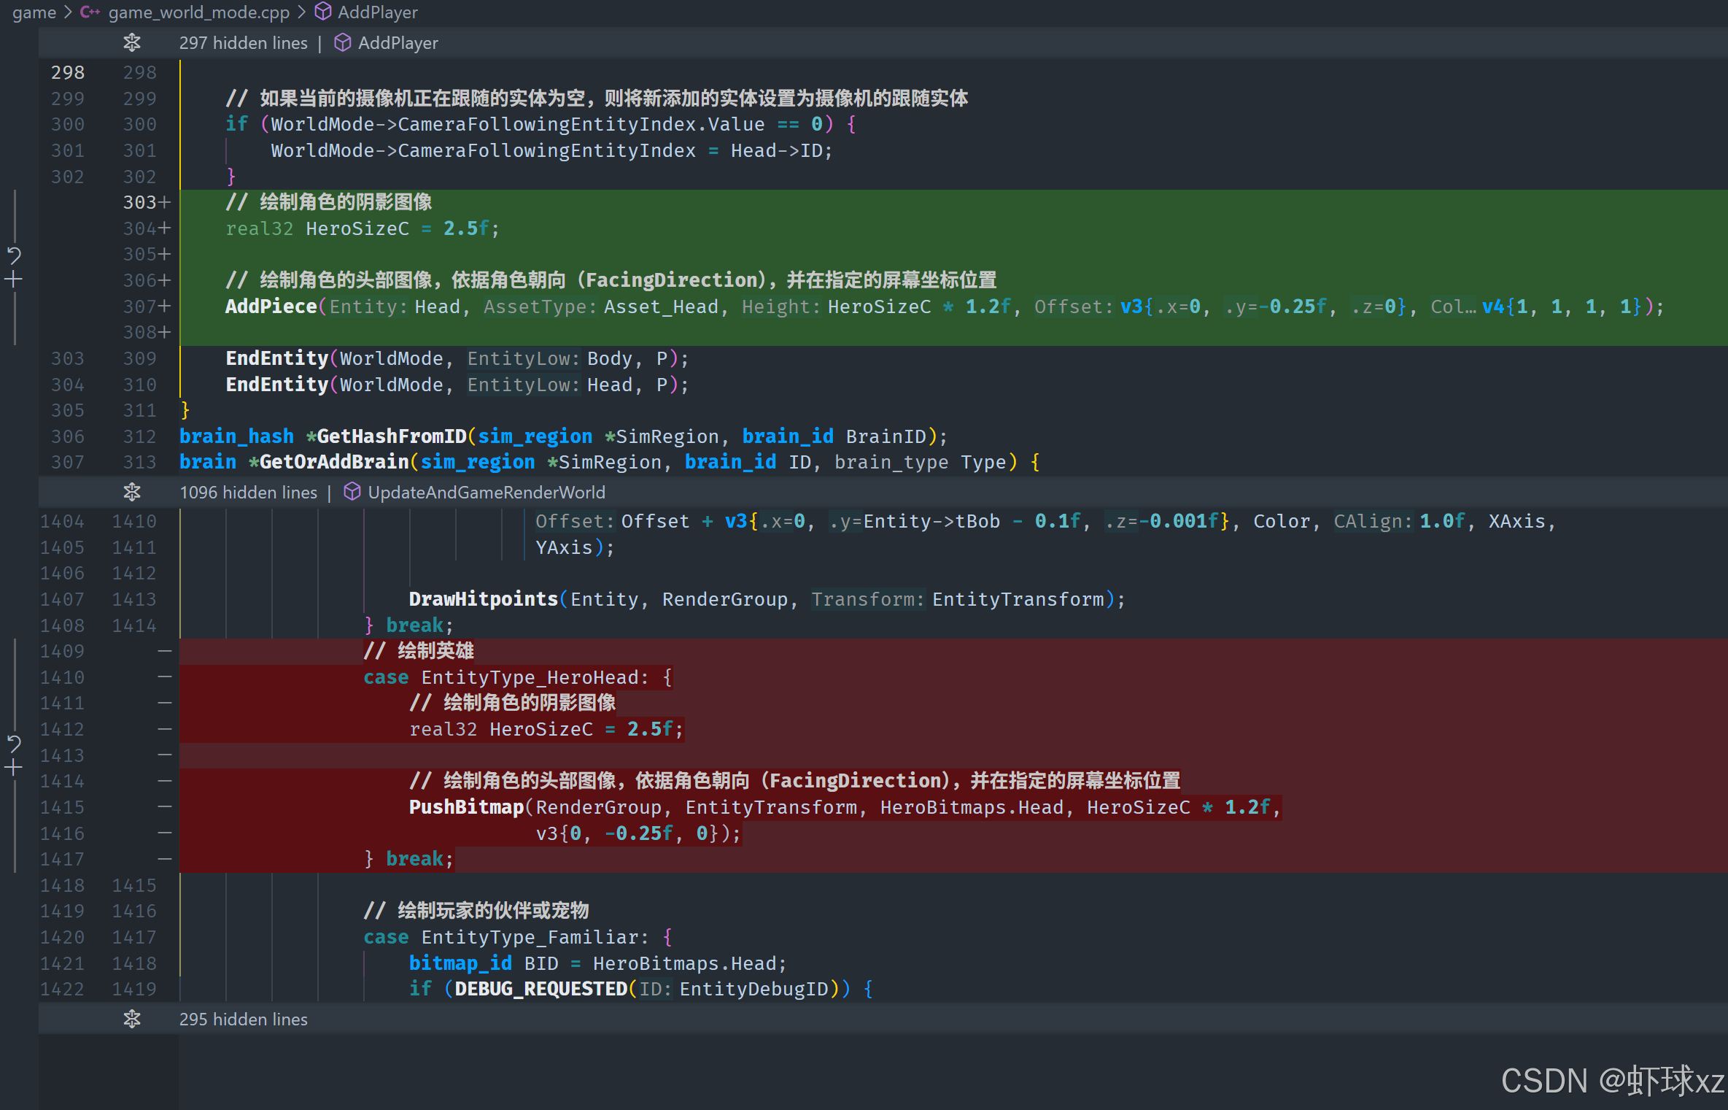Revert the added HeroSizeC change block
Screen dimensions: 1728x1110
coord(14,255)
